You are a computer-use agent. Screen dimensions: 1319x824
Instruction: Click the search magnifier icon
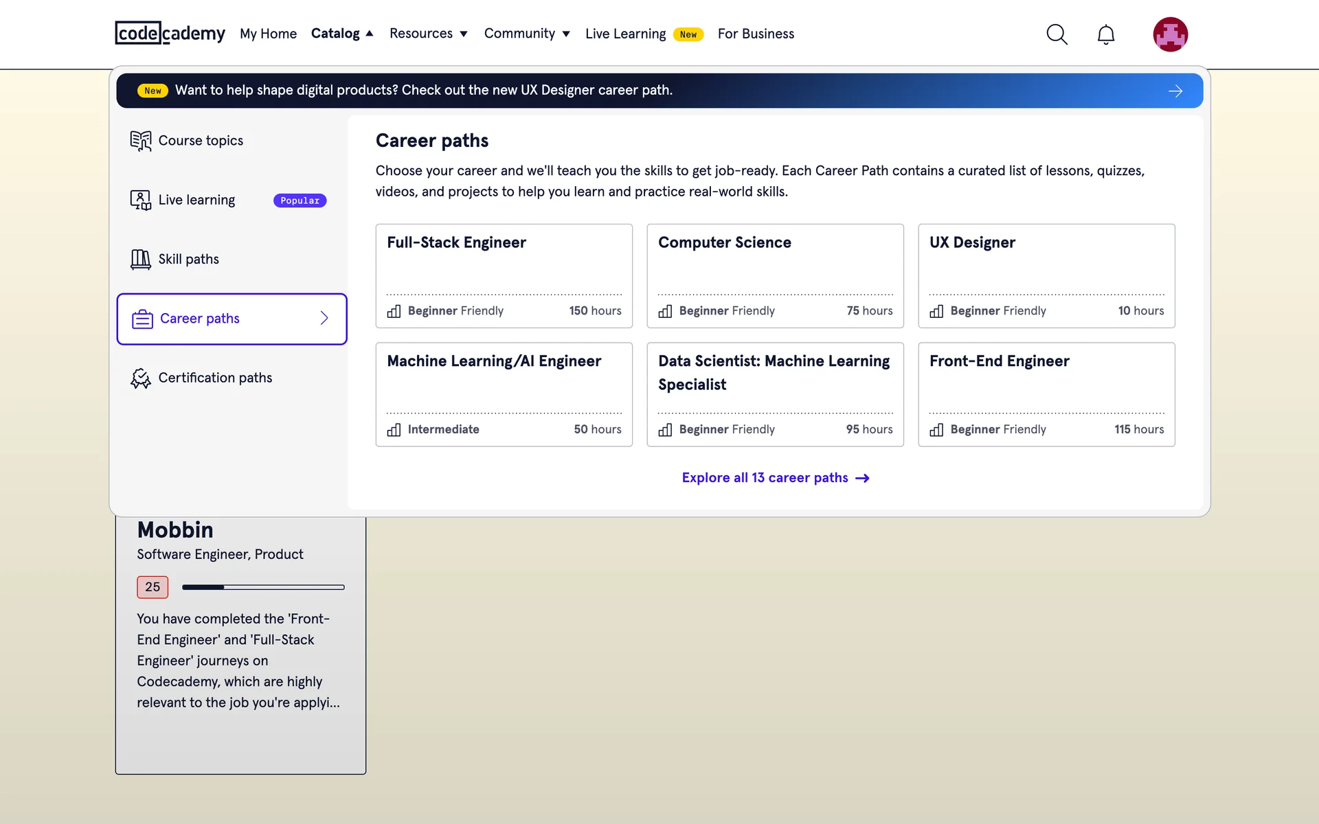click(1057, 34)
